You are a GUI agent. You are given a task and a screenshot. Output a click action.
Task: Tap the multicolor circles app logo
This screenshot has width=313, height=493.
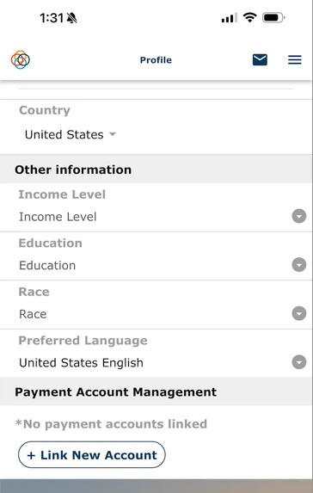[x=21, y=59]
